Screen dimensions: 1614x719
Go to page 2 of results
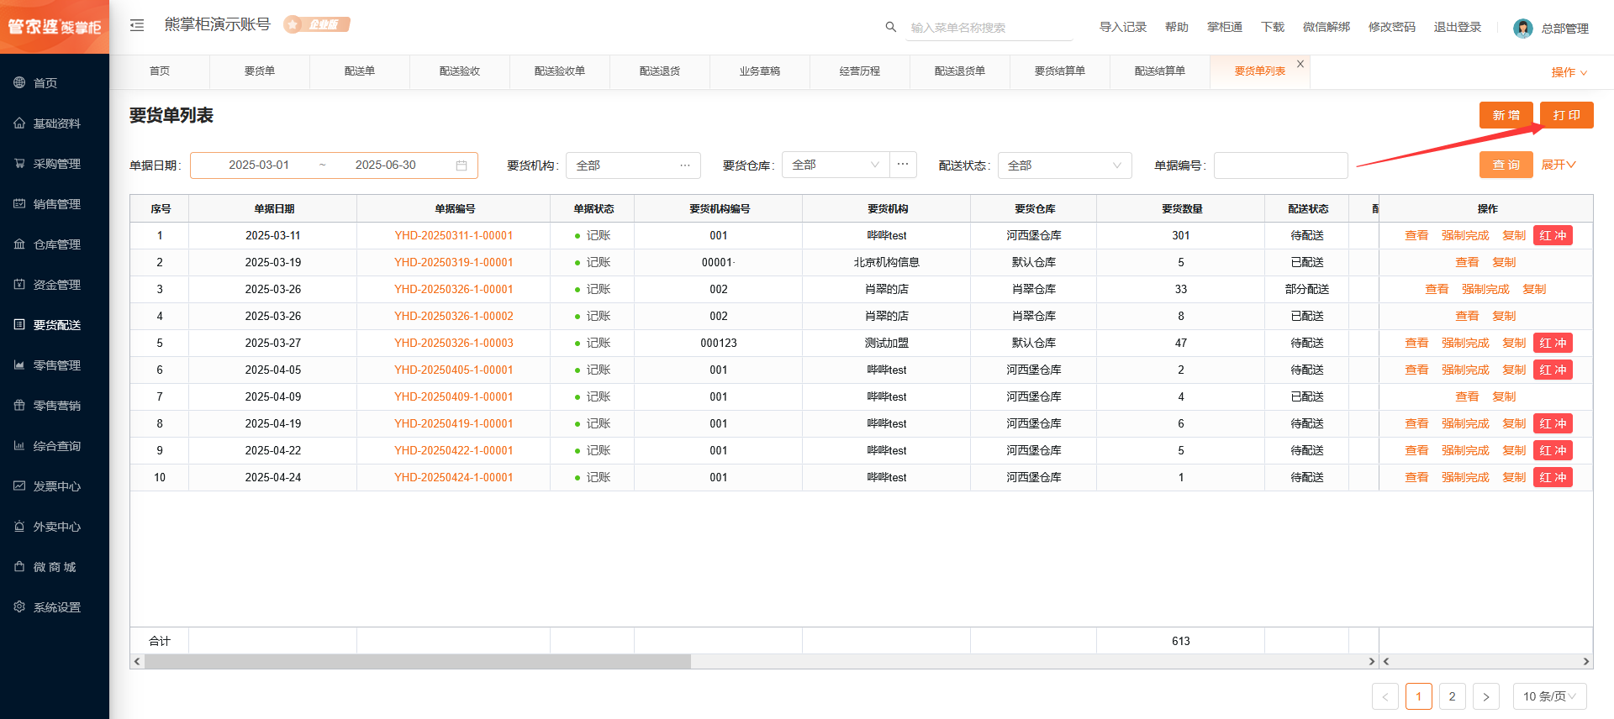point(1452,696)
